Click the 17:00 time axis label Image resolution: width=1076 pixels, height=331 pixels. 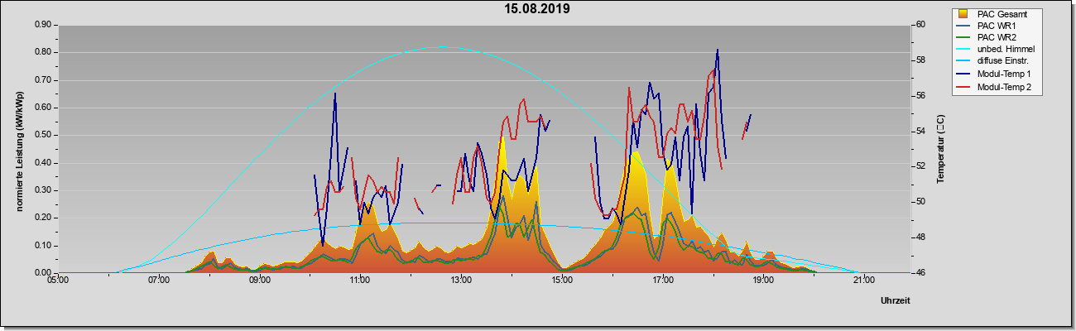click(x=662, y=280)
